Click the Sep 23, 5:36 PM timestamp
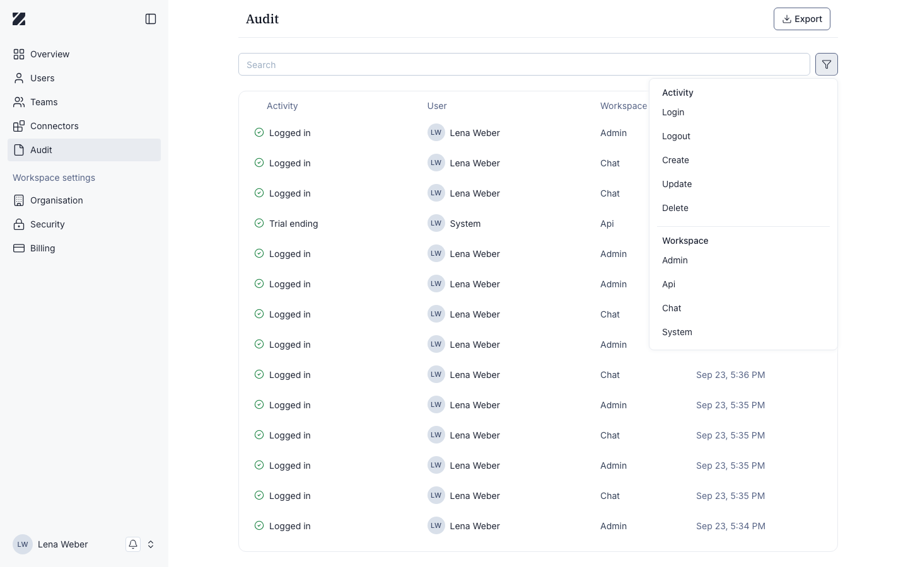Viewport: 908px width, 567px height. (x=731, y=375)
